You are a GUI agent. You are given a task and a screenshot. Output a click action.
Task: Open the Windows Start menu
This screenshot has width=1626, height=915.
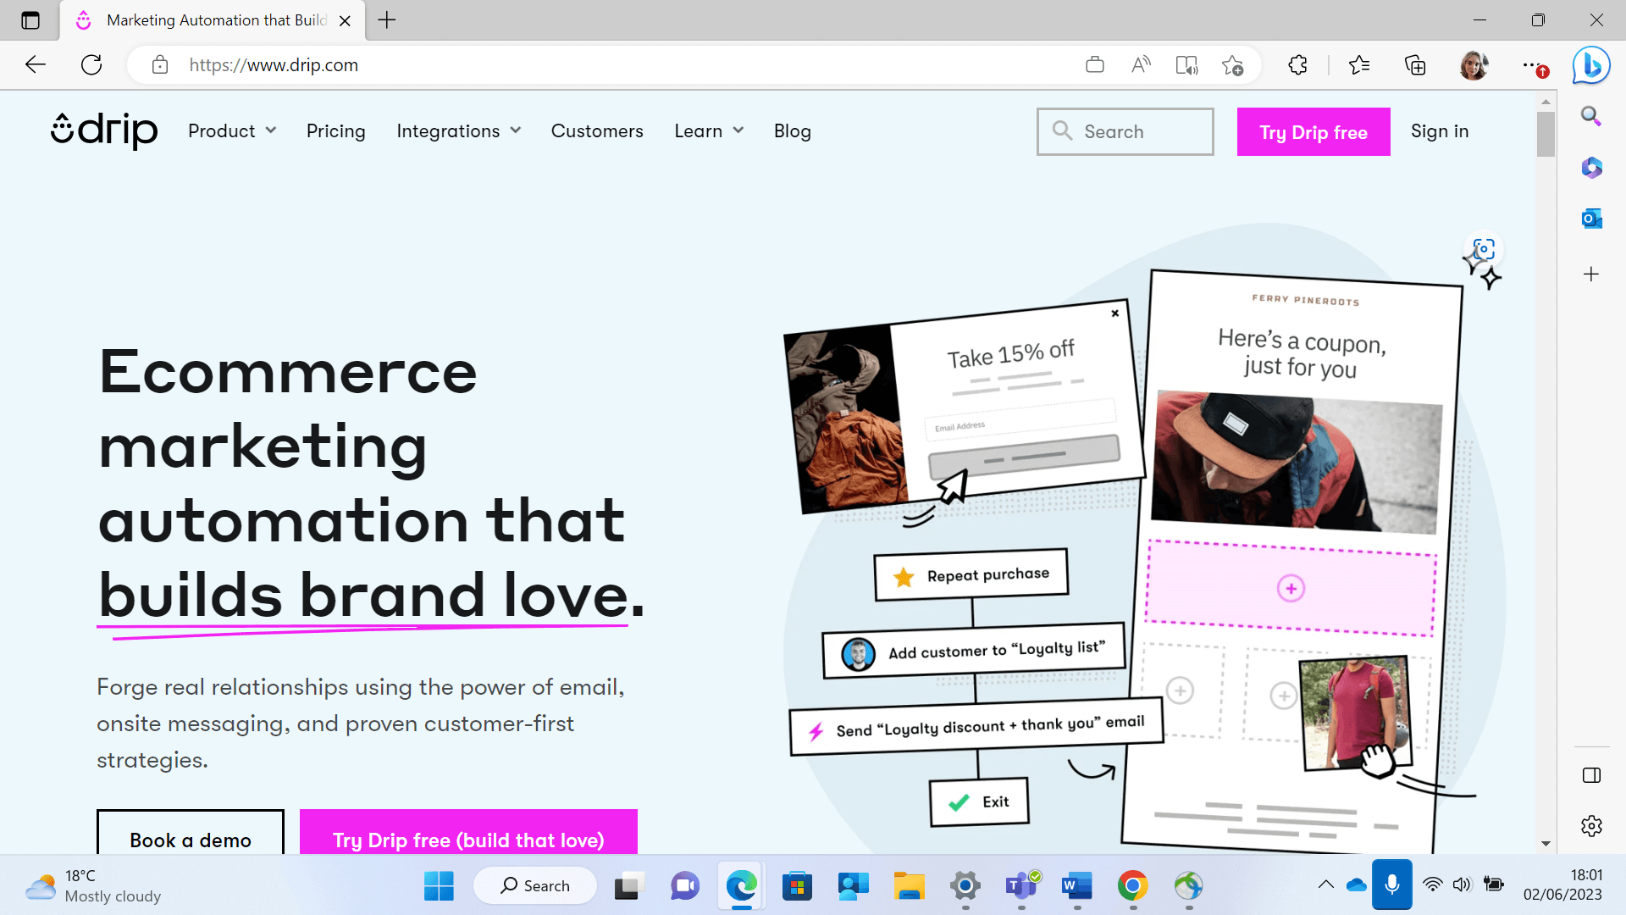click(x=439, y=886)
